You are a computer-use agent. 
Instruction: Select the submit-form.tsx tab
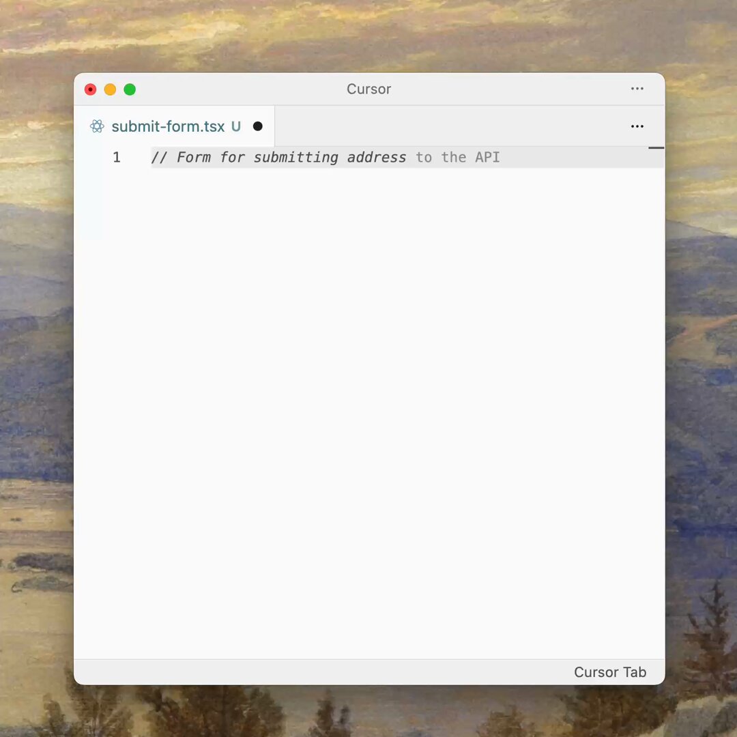tap(175, 126)
